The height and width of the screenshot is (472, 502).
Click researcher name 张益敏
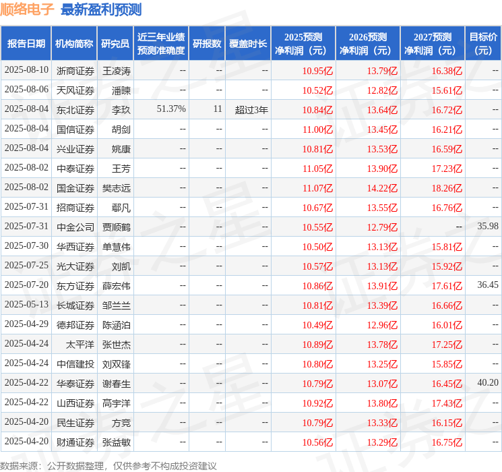coord(116,442)
